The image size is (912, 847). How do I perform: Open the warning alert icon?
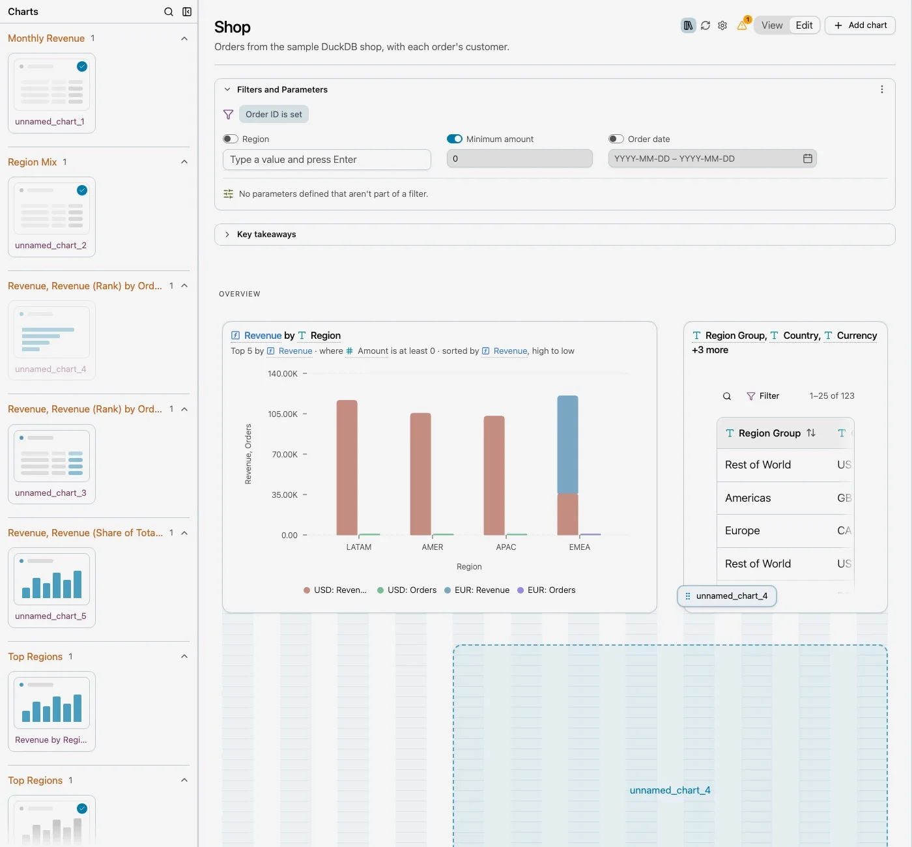click(742, 25)
